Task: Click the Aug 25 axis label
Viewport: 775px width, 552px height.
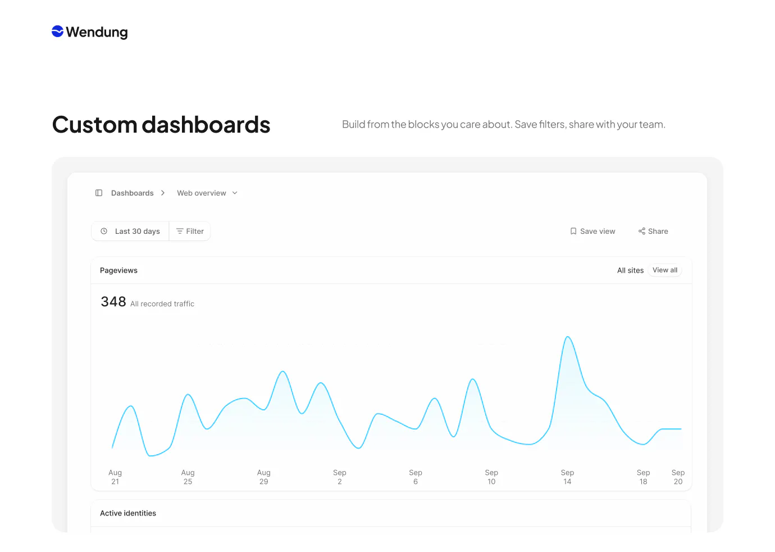Action: click(x=188, y=477)
